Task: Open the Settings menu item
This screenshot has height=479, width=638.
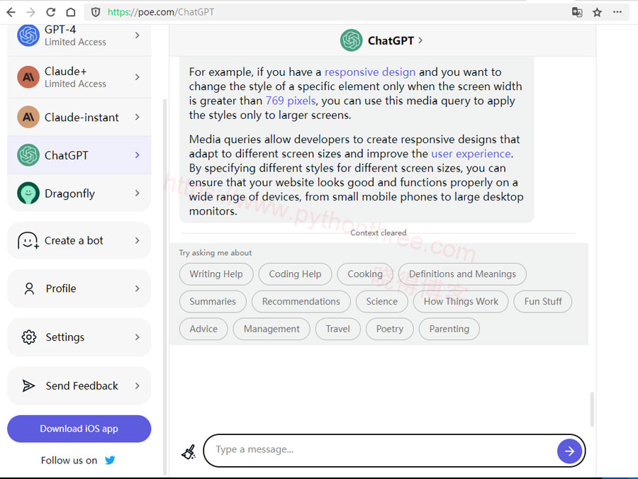Action: pos(79,337)
